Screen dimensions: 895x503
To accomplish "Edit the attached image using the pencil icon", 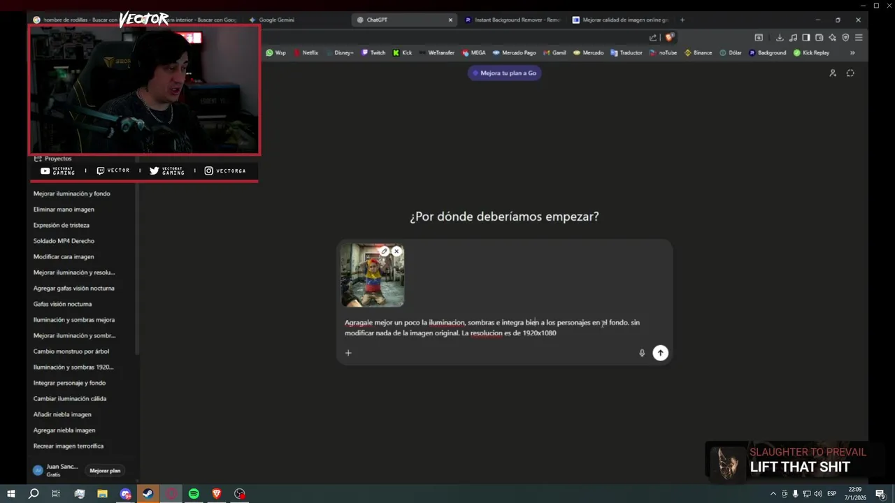I will coord(384,251).
